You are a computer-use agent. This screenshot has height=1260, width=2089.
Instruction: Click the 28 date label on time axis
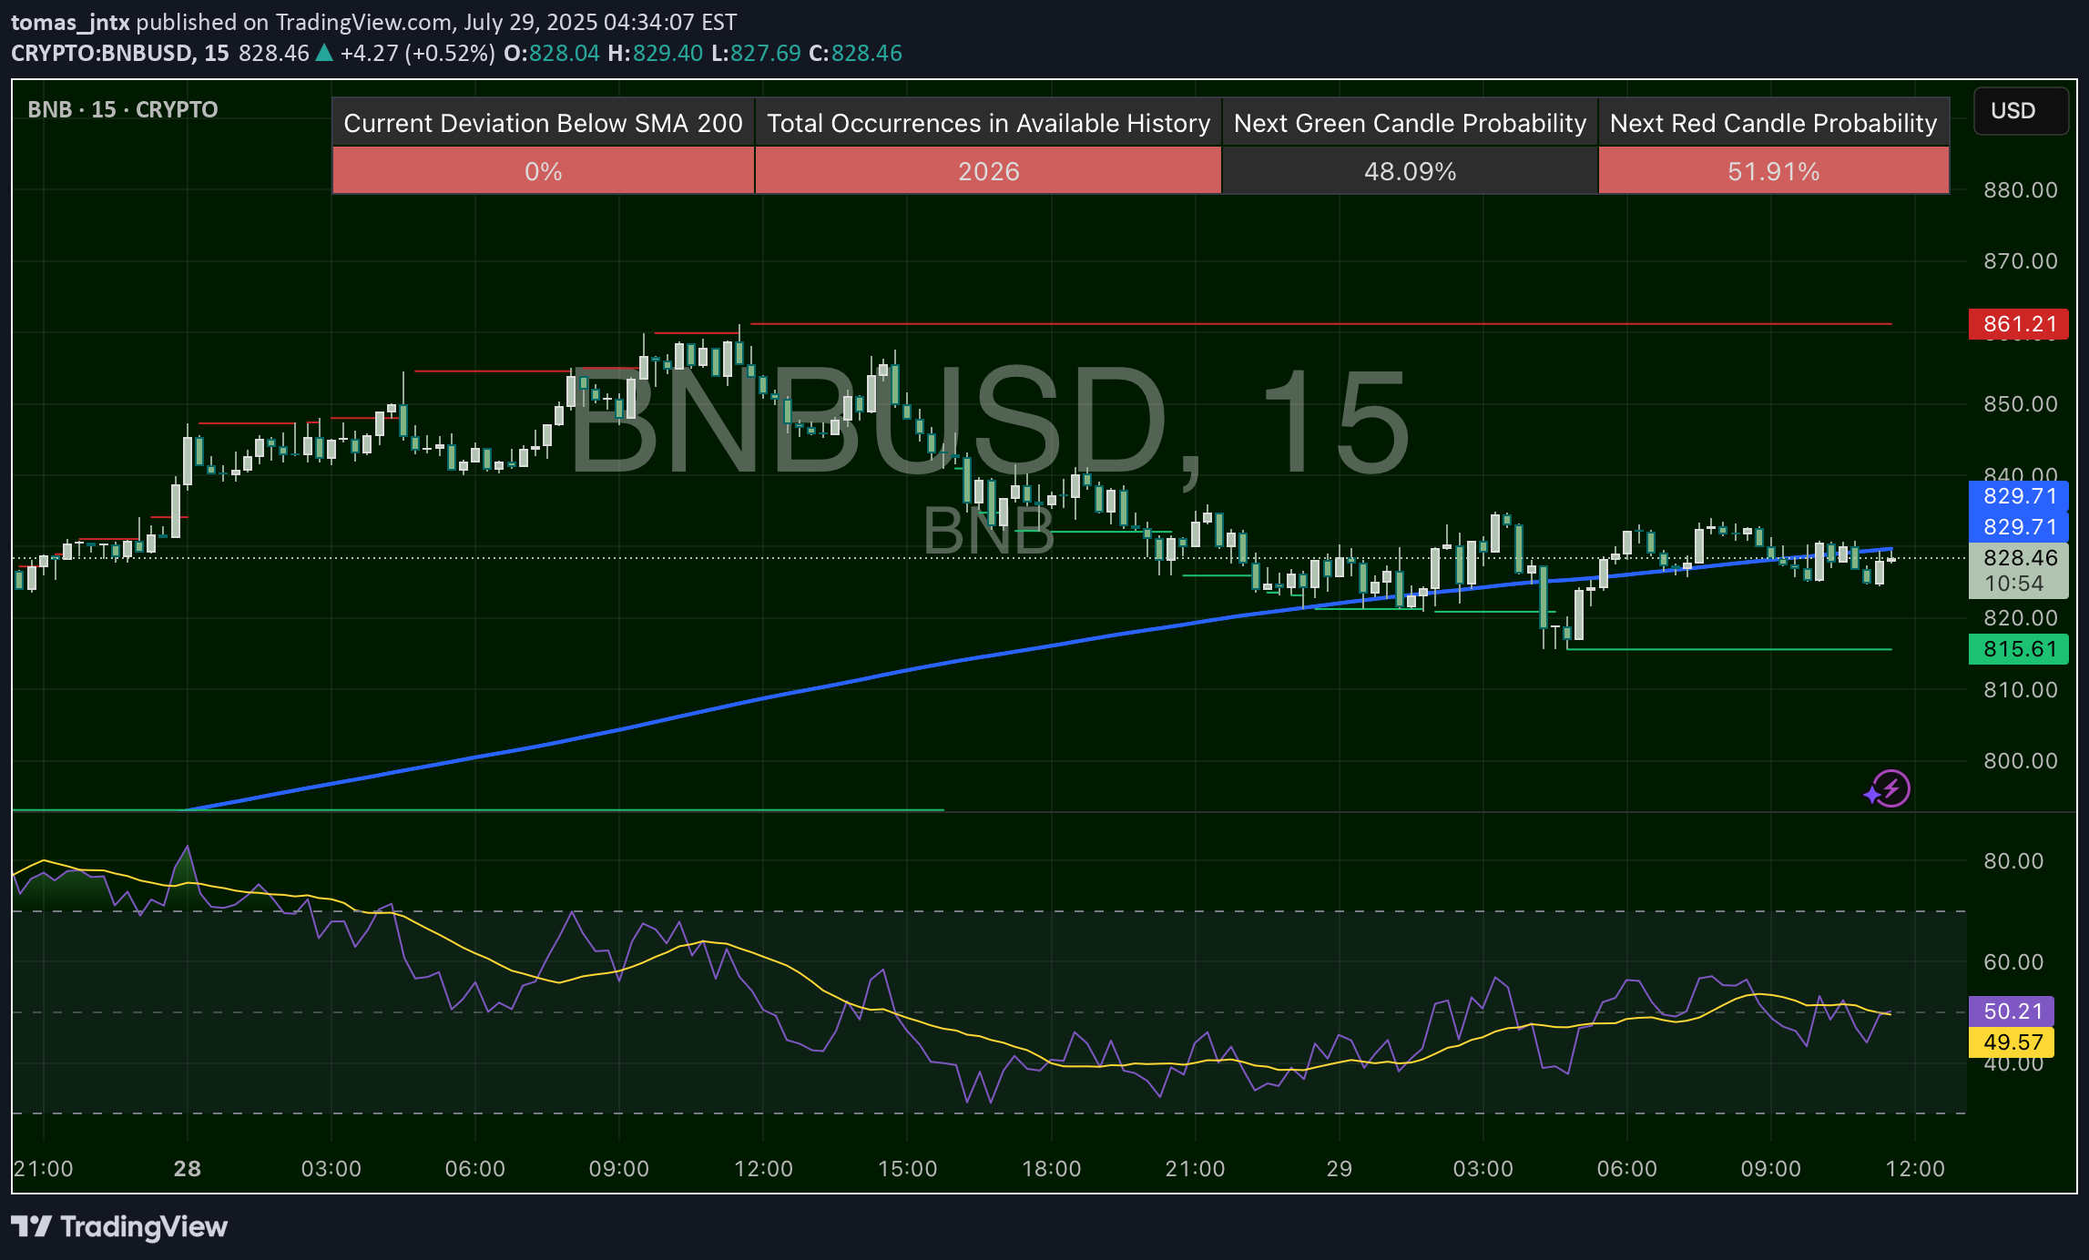pyautogui.click(x=187, y=1169)
